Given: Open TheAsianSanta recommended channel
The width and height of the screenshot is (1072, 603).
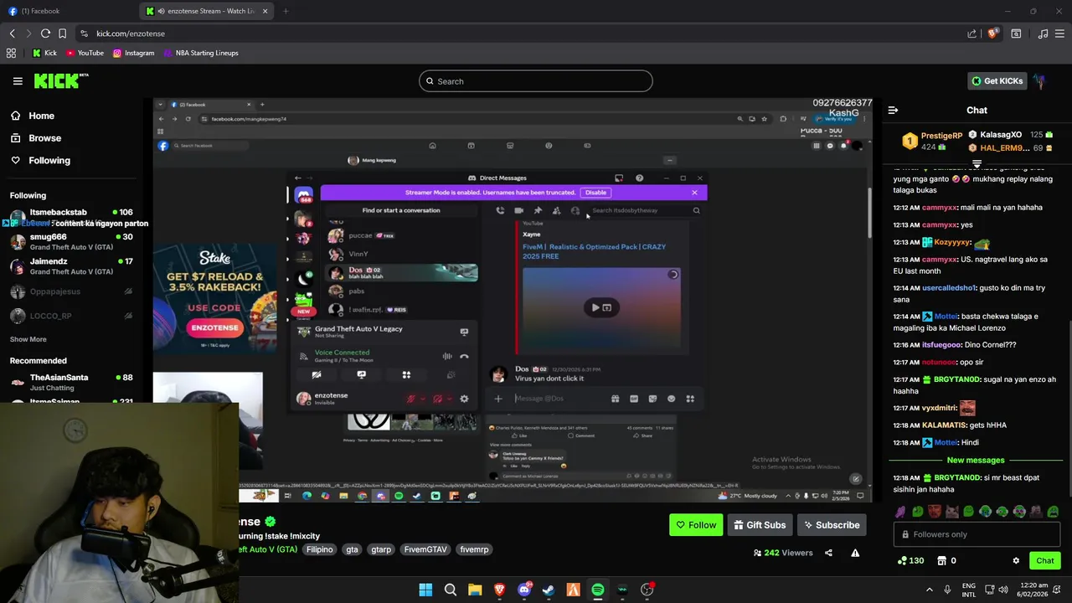Looking at the screenshot, I should click(71, 382).
